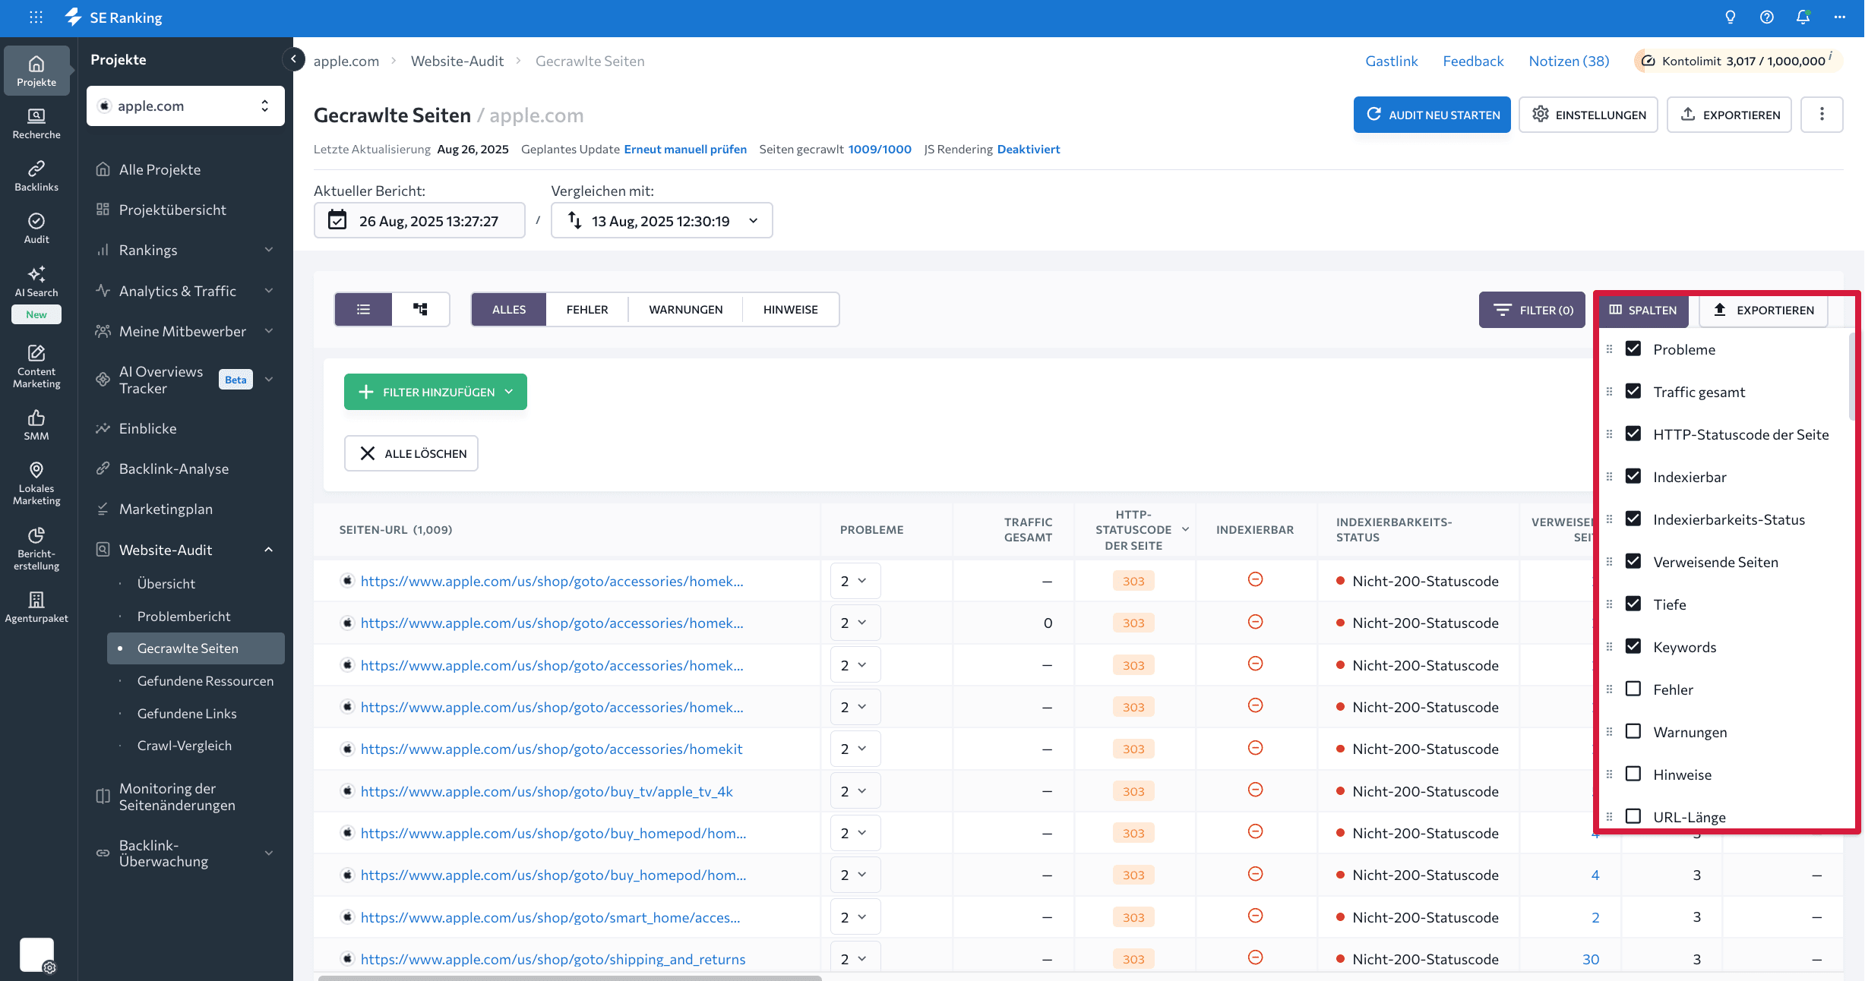
Task: Click Audit neu starten button
Action: [x=1432, y=115]
